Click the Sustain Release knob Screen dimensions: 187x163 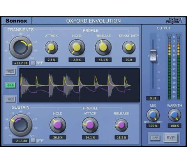[x=122, y=125]
